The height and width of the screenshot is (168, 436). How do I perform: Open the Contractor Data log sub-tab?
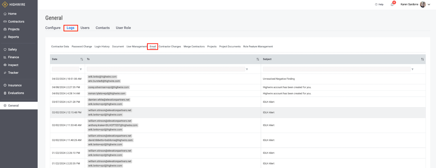click(x=60, y=46)
